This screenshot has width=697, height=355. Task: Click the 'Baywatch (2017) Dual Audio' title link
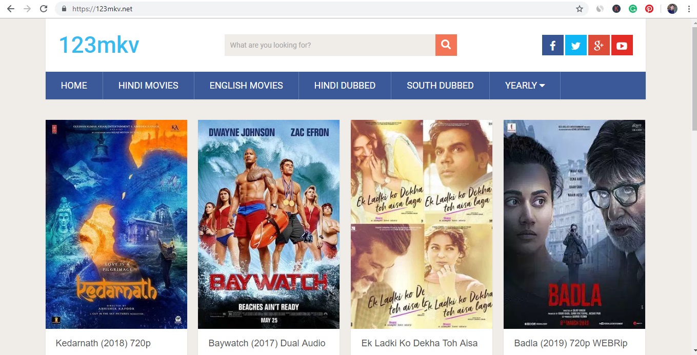click(x=267, y=343)
